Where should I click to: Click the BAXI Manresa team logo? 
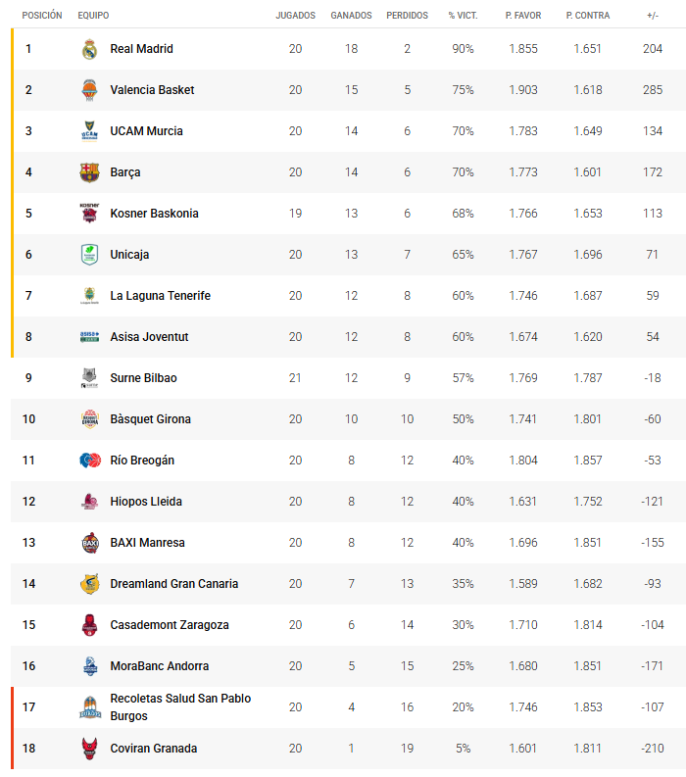point(89,543)
